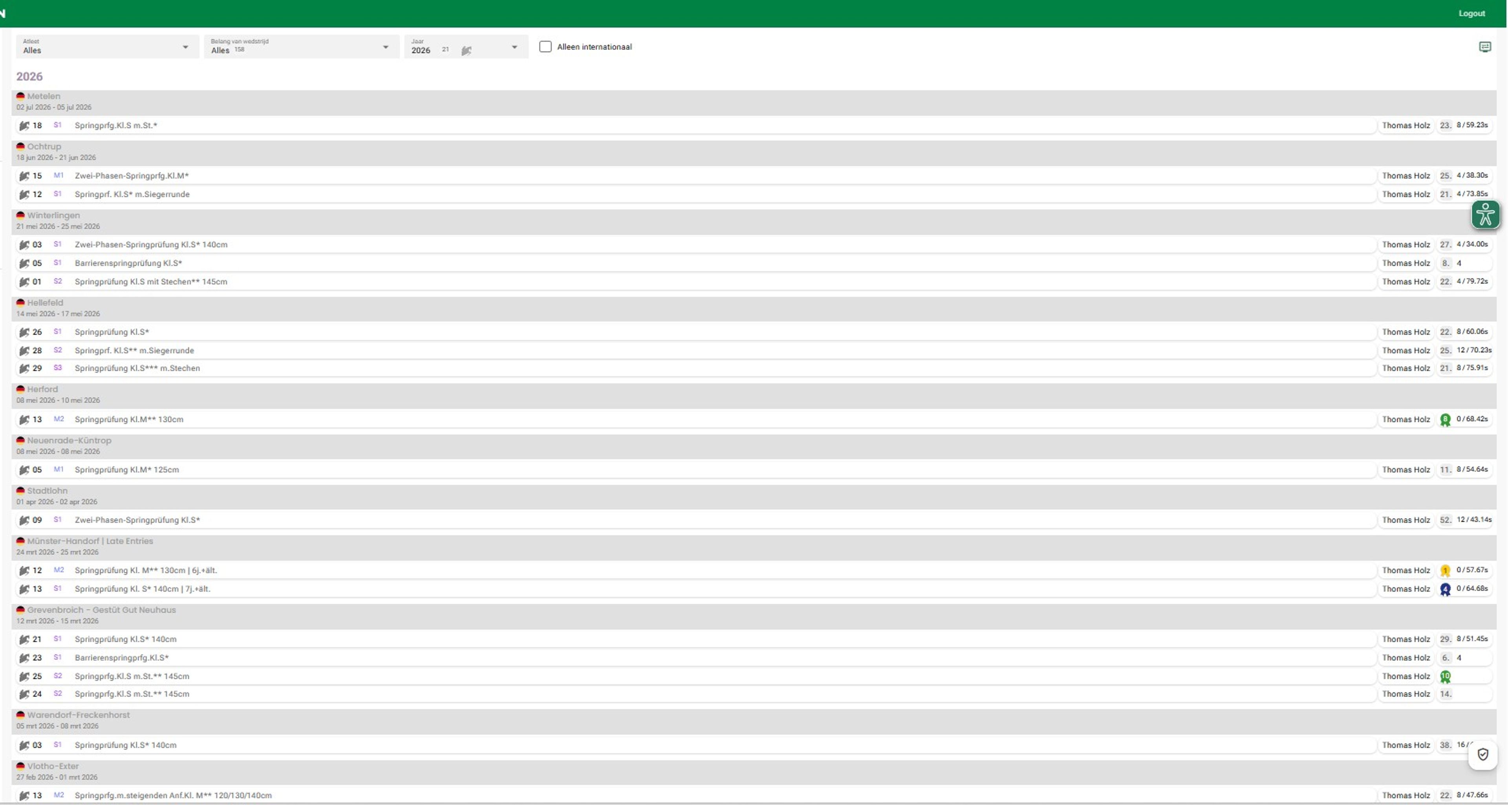Open the Jaar 2026 dropdown

(466, 46)
